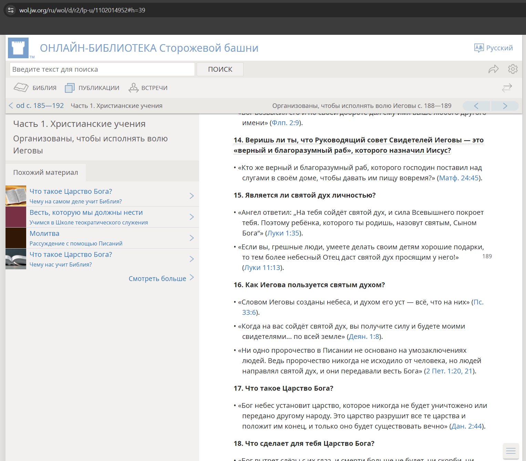Open maroon thumbnail for Весть, которую мы должны нести
526x461 pixels.
[16, 217]
